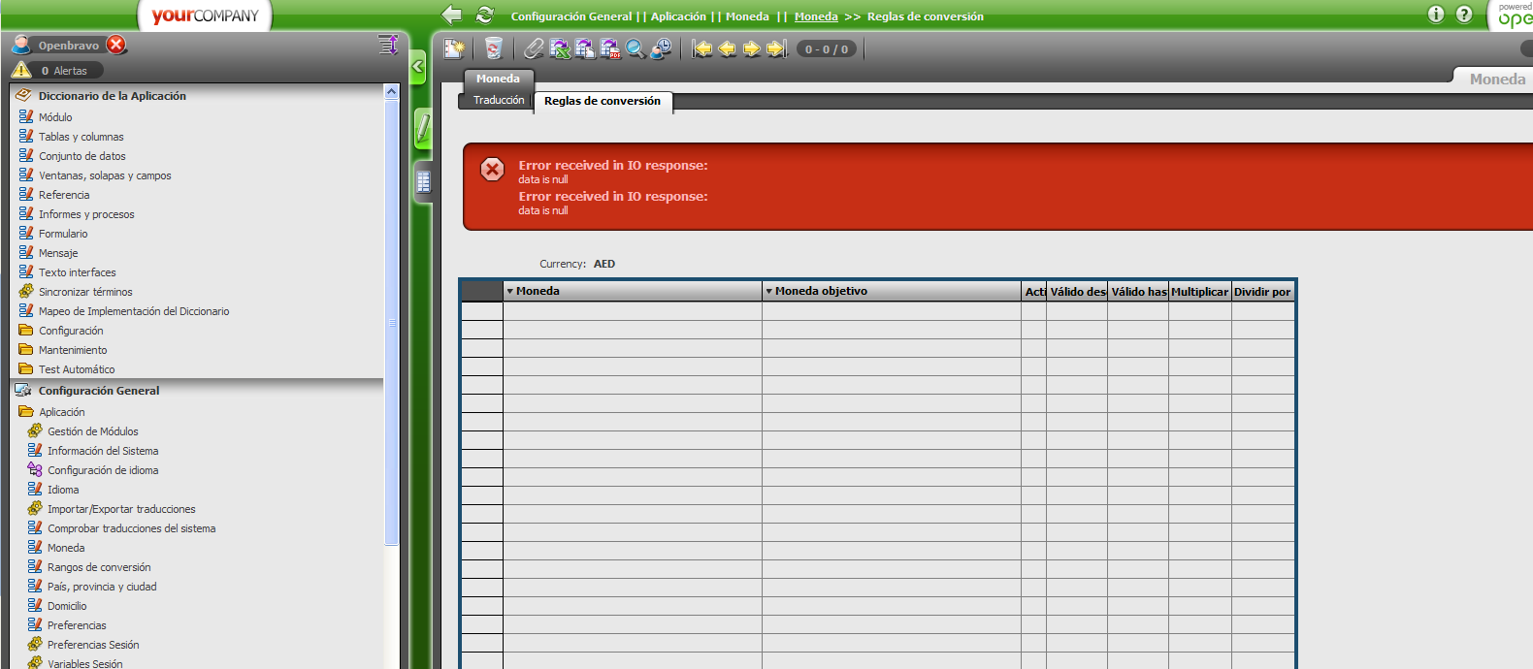
Task: Select the Reglas de conversión tab
Action: pyautogui.click(x=602, y=101)
